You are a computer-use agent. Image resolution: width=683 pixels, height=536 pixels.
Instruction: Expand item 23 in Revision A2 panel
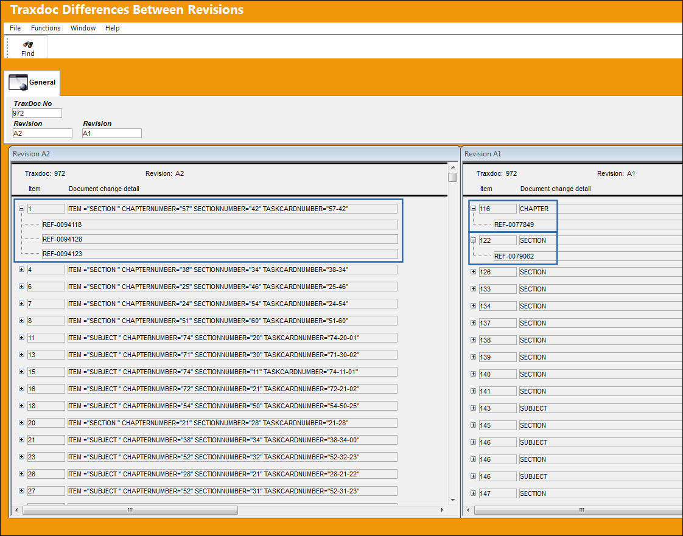tap(21, 457)
